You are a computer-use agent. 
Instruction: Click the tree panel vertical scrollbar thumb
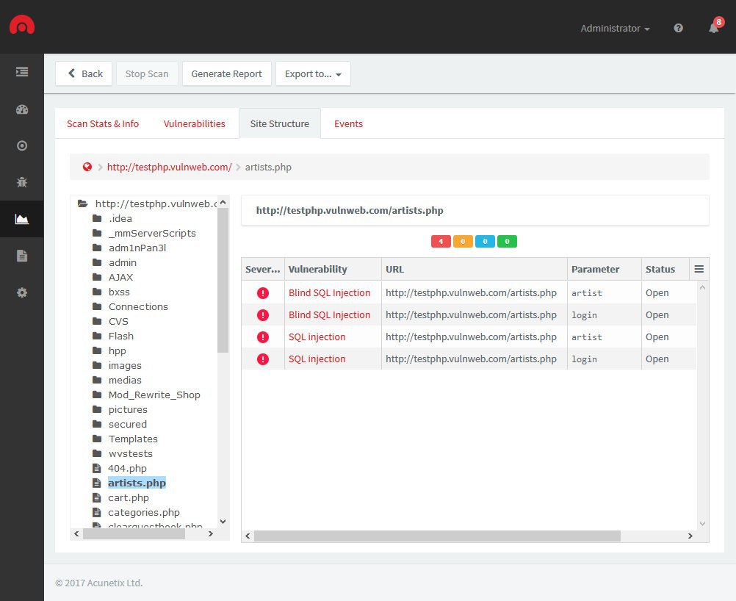point(223,281)
